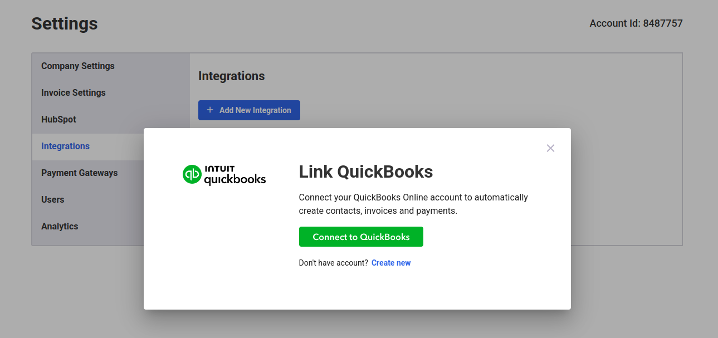Click the Settings page title

pos(65,23)
